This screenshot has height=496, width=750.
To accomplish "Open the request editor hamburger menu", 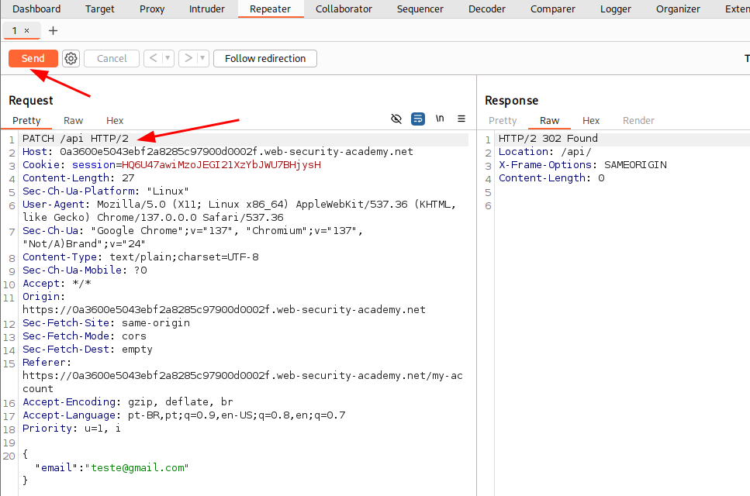I will pos(461,119).
